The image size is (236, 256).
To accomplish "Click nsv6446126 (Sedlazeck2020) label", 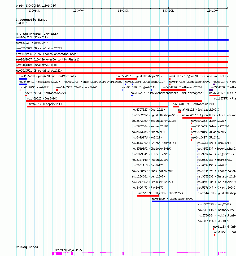I will tap(199, 110).
